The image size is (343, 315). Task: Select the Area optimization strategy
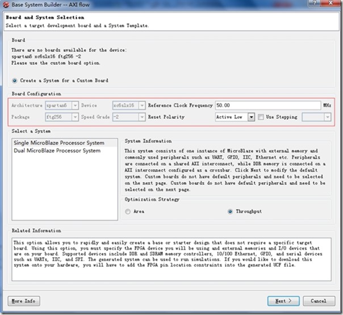point(128,212)
